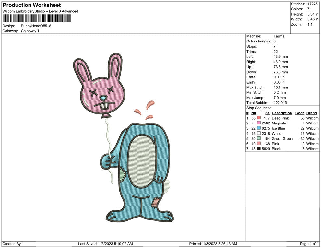Click the Colorway 1 value

pyautogui.click(x=30, y=31)
